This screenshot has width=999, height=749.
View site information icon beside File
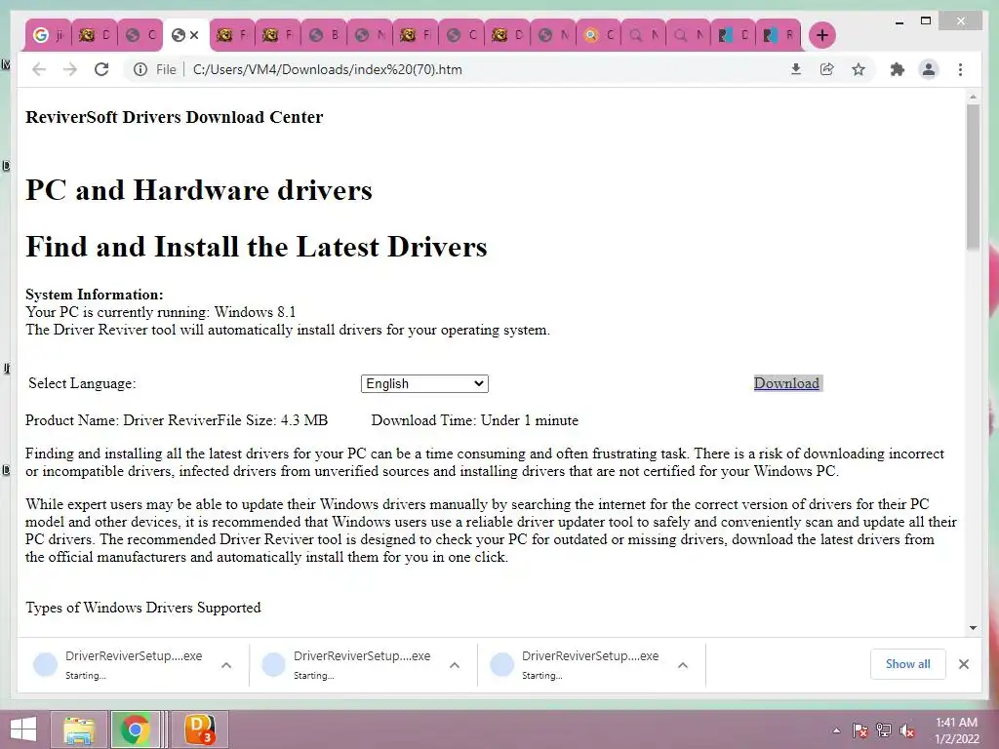pyautogui.click(x=140, y=69)
